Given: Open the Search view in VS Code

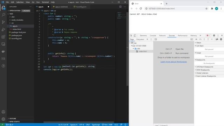Looking at the screenshot, I should pyautogui.click(x=3, y=15).
